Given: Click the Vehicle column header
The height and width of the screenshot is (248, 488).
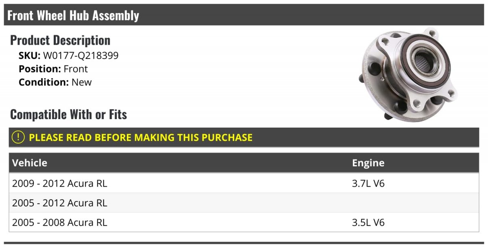Looking at the screenshot, I should point(30,163).
